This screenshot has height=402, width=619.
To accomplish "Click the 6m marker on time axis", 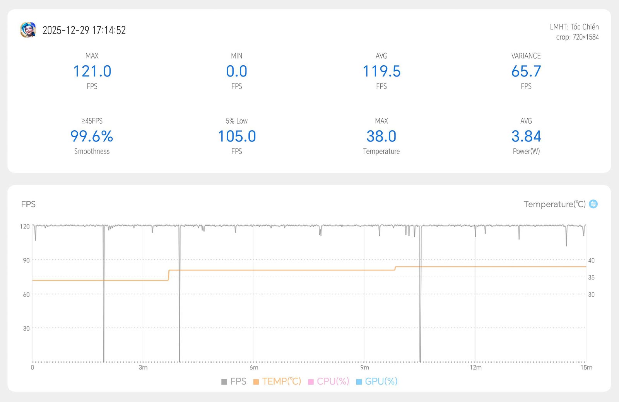I will 254,368.
